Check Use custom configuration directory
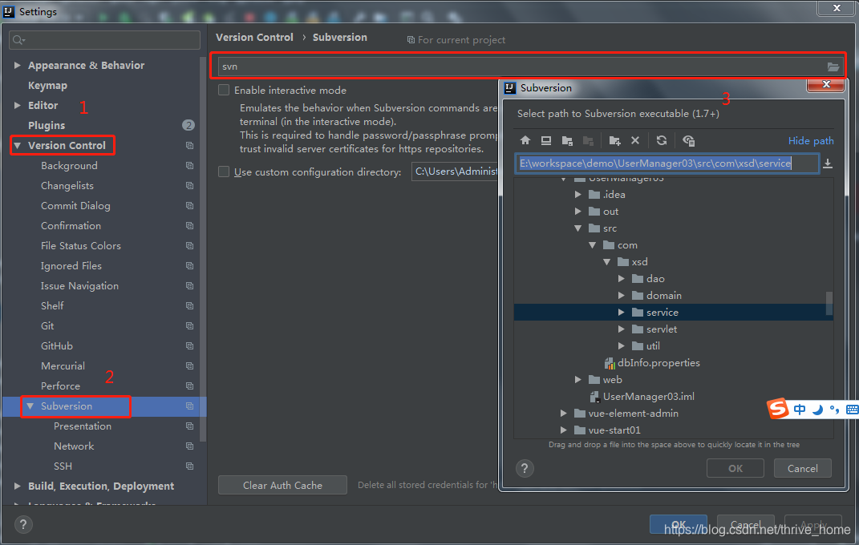This screenshot has height=545, width=859. (224, 172)
